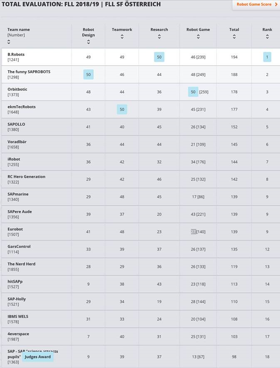Click the Team name column header
Image resolution: width=280 pixels, height=368 pixels.
19,29
